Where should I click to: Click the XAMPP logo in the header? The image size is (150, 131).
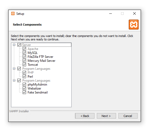(133, 25)
